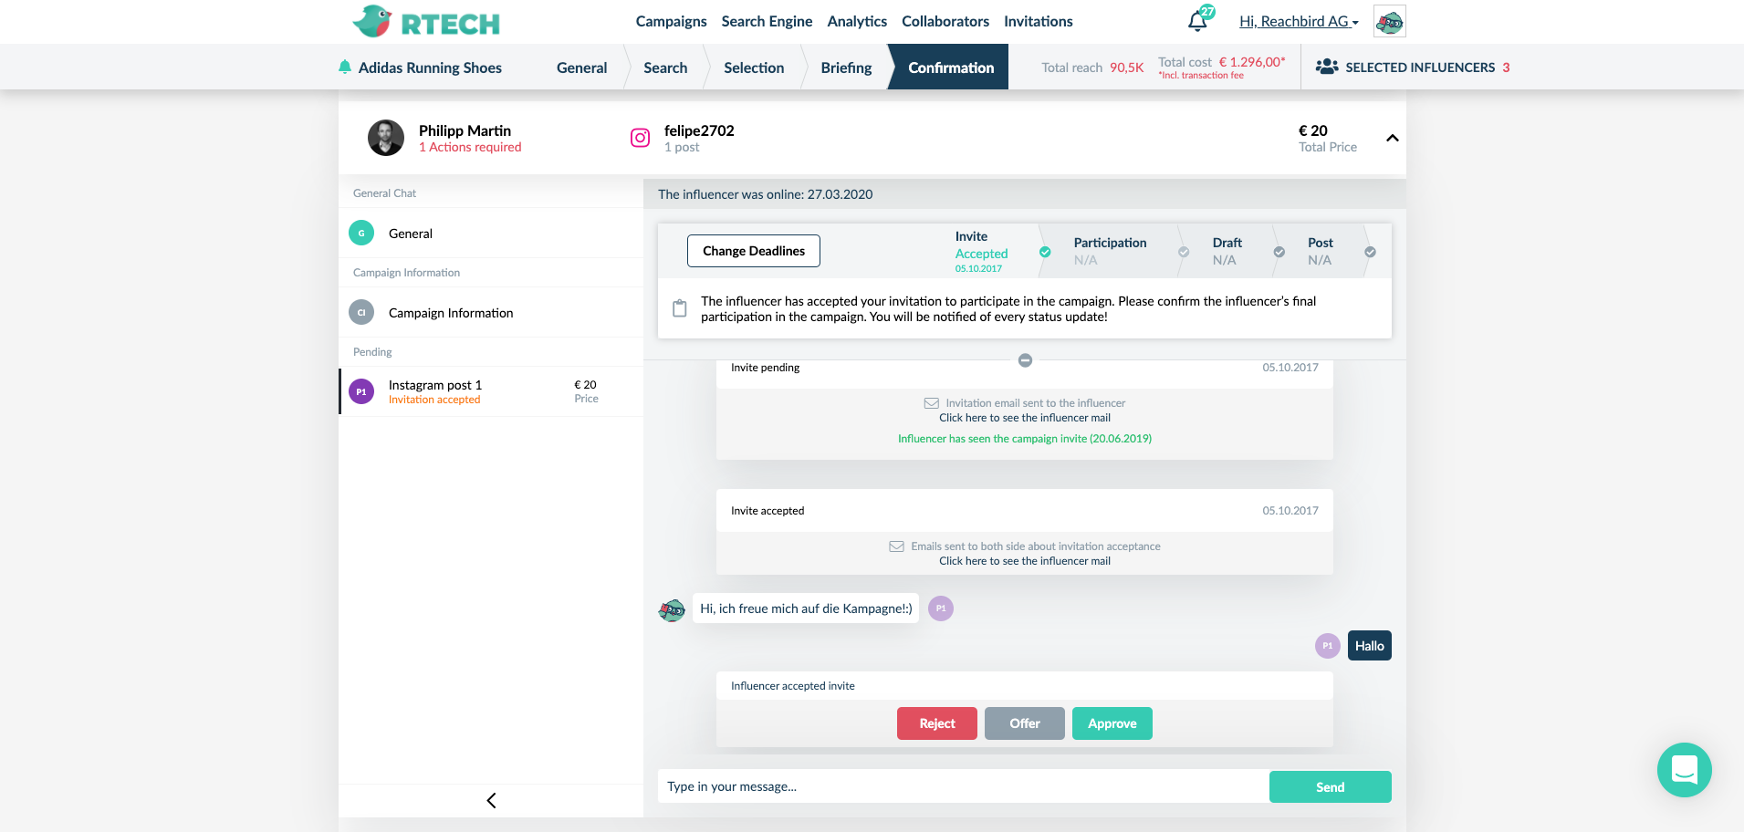Screen dimensions: 1744x832
Task: Click the envelope icon for invitation acceptance emails
Action: [x=897, y=546]
